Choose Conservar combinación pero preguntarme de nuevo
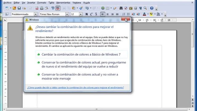 [x=82, y=64]
